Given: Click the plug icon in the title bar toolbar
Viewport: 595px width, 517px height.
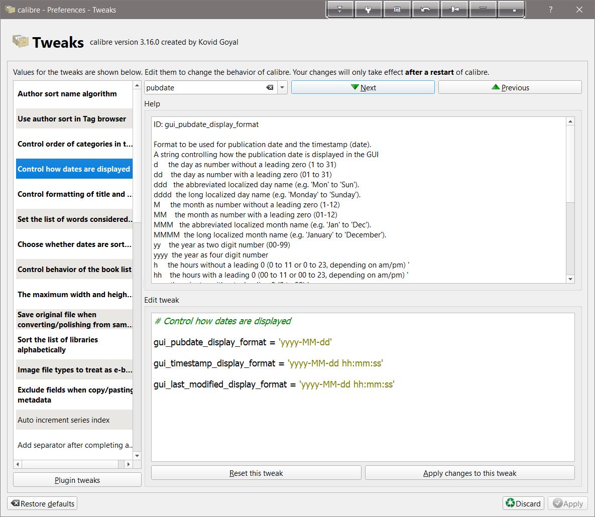Looking at the screenshot, I should click(x=368, y=10).
